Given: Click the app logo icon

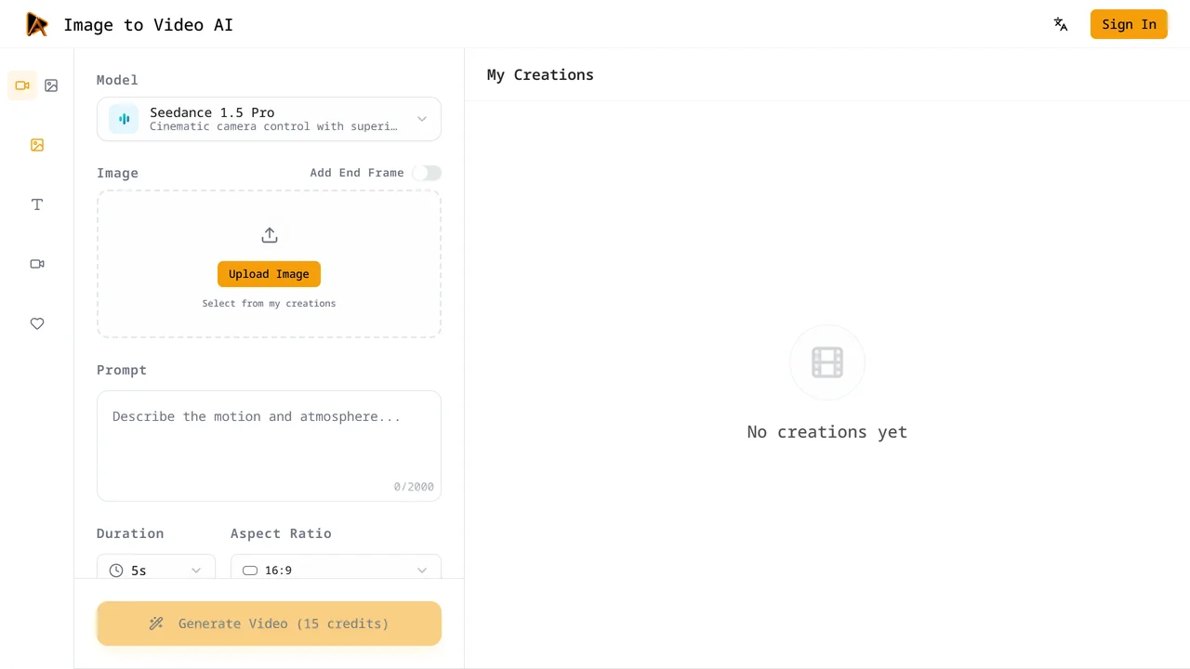Looking at the screenshot, I should [x=37, y=24].
